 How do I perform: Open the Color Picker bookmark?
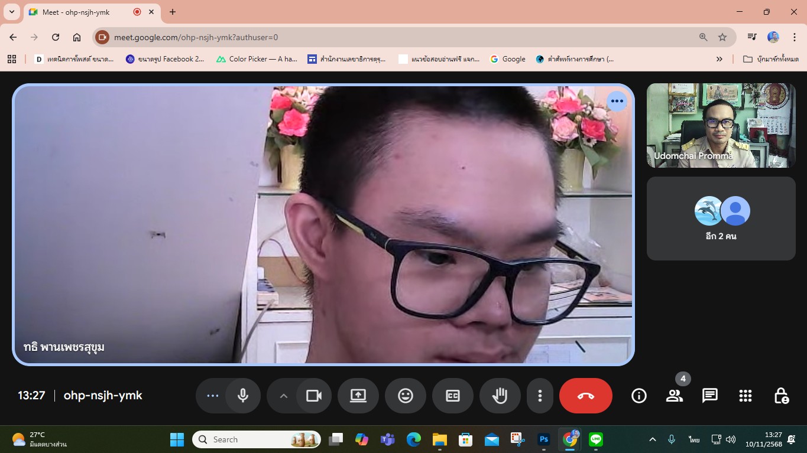257,59
